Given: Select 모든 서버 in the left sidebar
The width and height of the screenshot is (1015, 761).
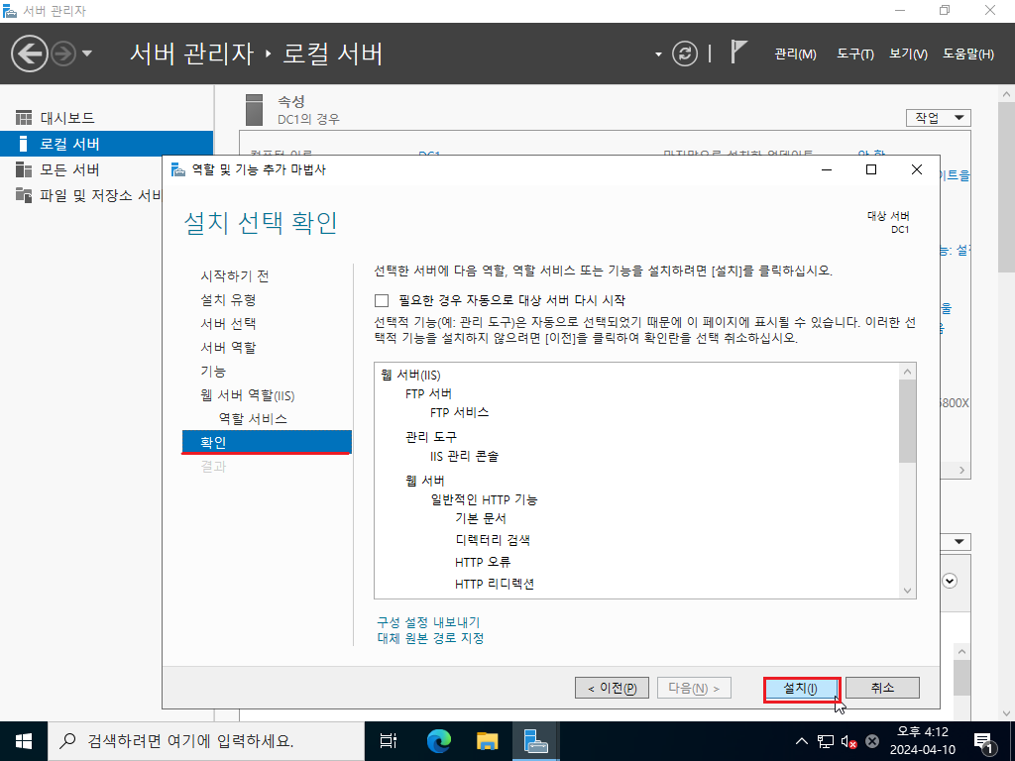Looking at the screenshot, I should tap(81, 169).
